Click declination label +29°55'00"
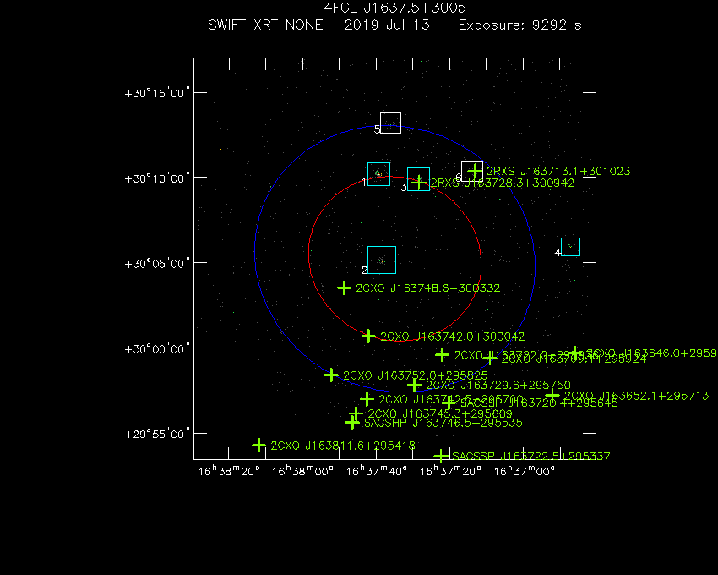 [157, 435]
